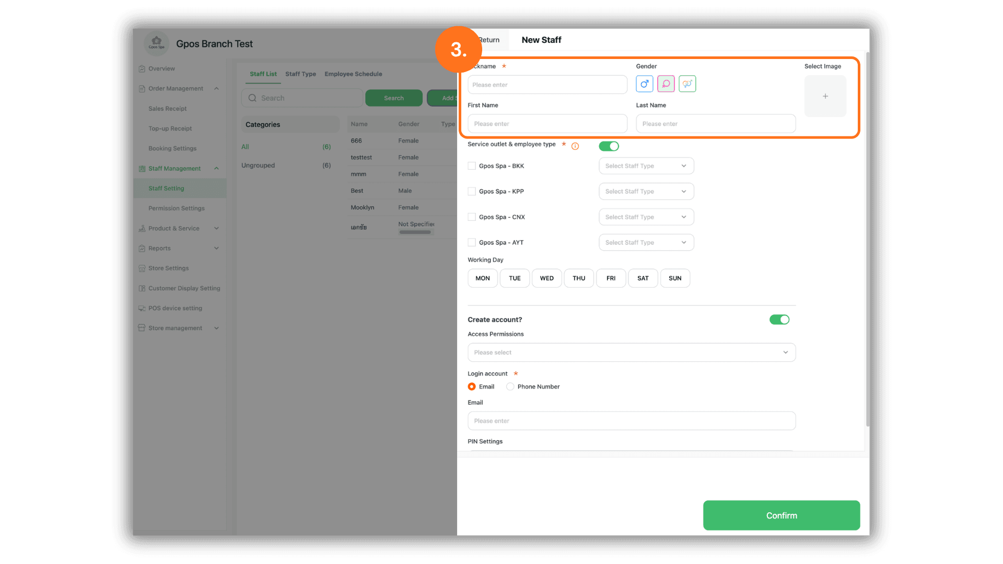Open staff type dropdown for Gpos Spa - AYT

pyautogui.click(x=646, y=242)
